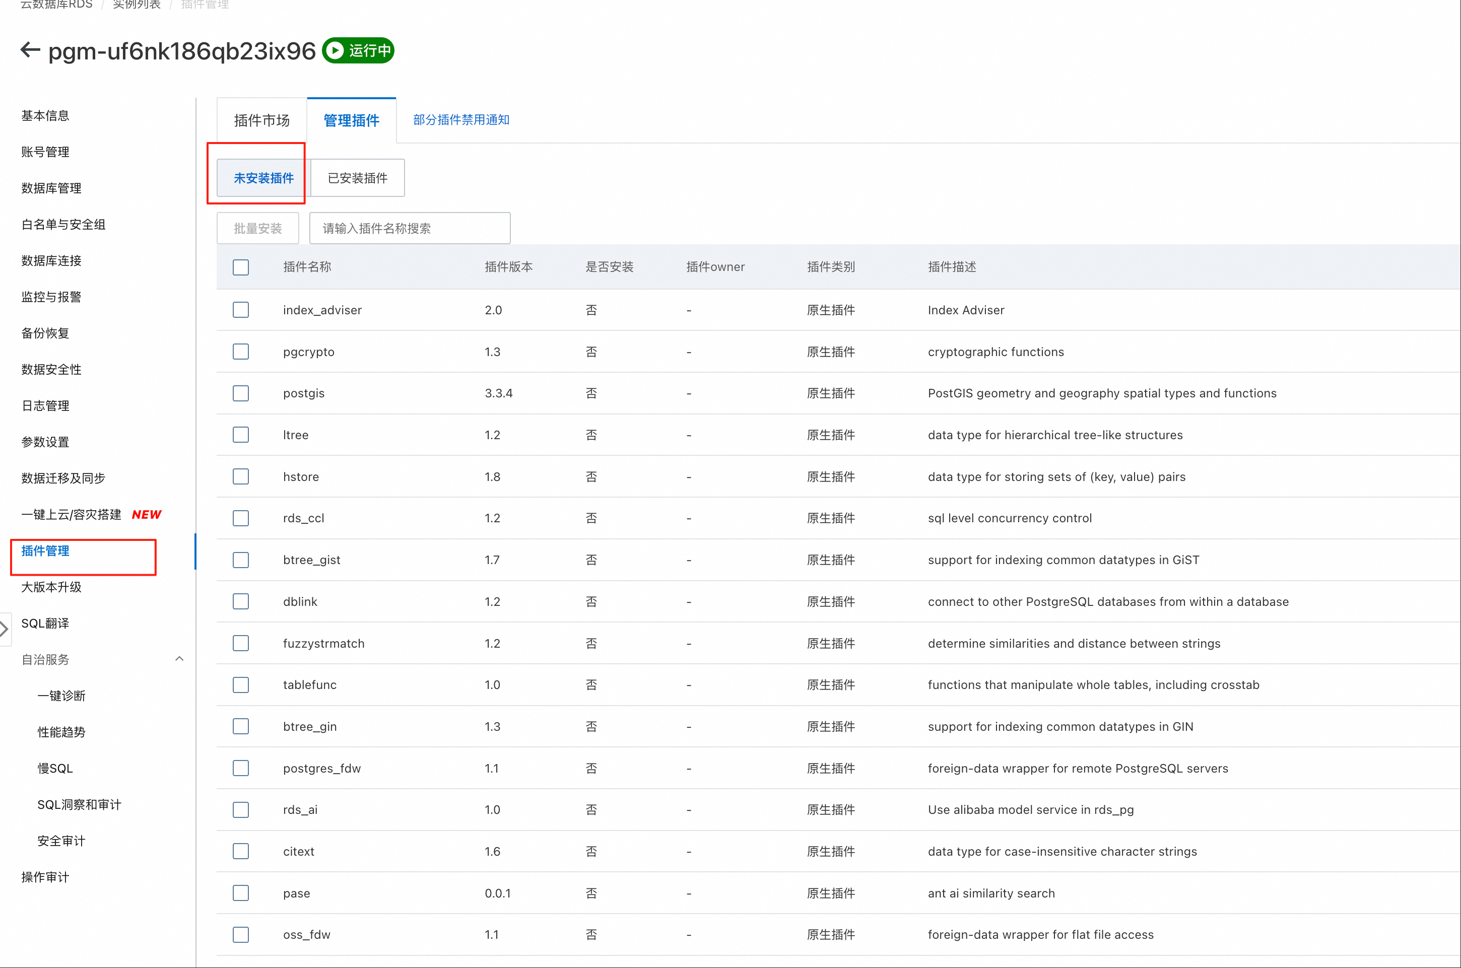The width and height of the screenshot is (1461, 968).
Task: Show 已安装插件 list
Action: tap(358, 178)
